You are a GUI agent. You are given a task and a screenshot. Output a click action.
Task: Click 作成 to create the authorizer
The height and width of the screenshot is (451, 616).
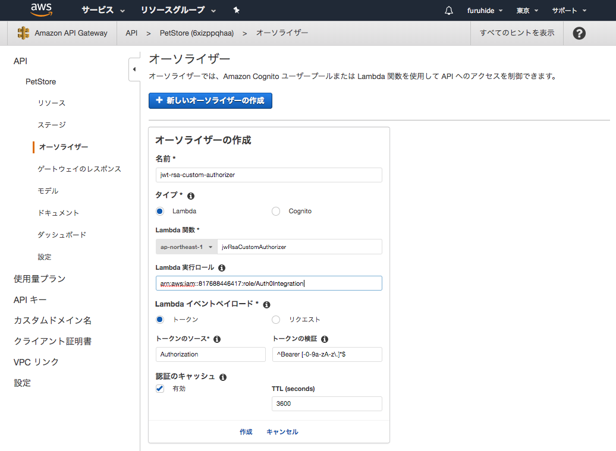246,431
